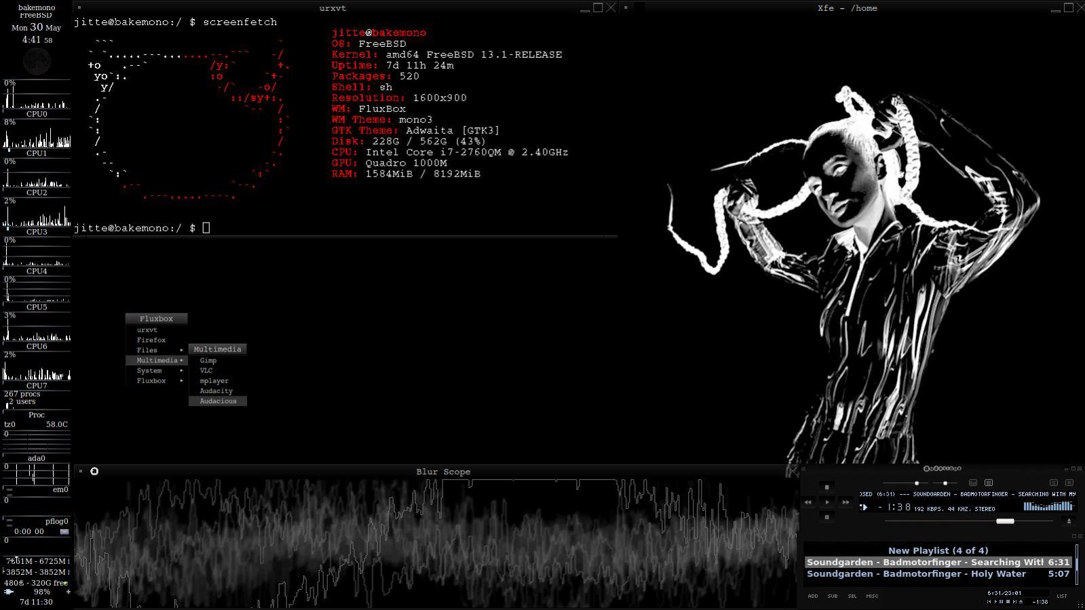Image resolution: width=1085 pixels, height=610 pixels.
Task: Click the Blur Scope window icon
Action: pos(94,471)
